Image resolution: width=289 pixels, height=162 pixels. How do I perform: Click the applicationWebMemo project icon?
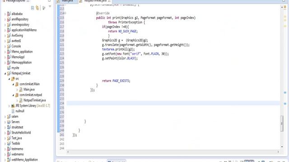pyautogui.click(x=9, y=30)
